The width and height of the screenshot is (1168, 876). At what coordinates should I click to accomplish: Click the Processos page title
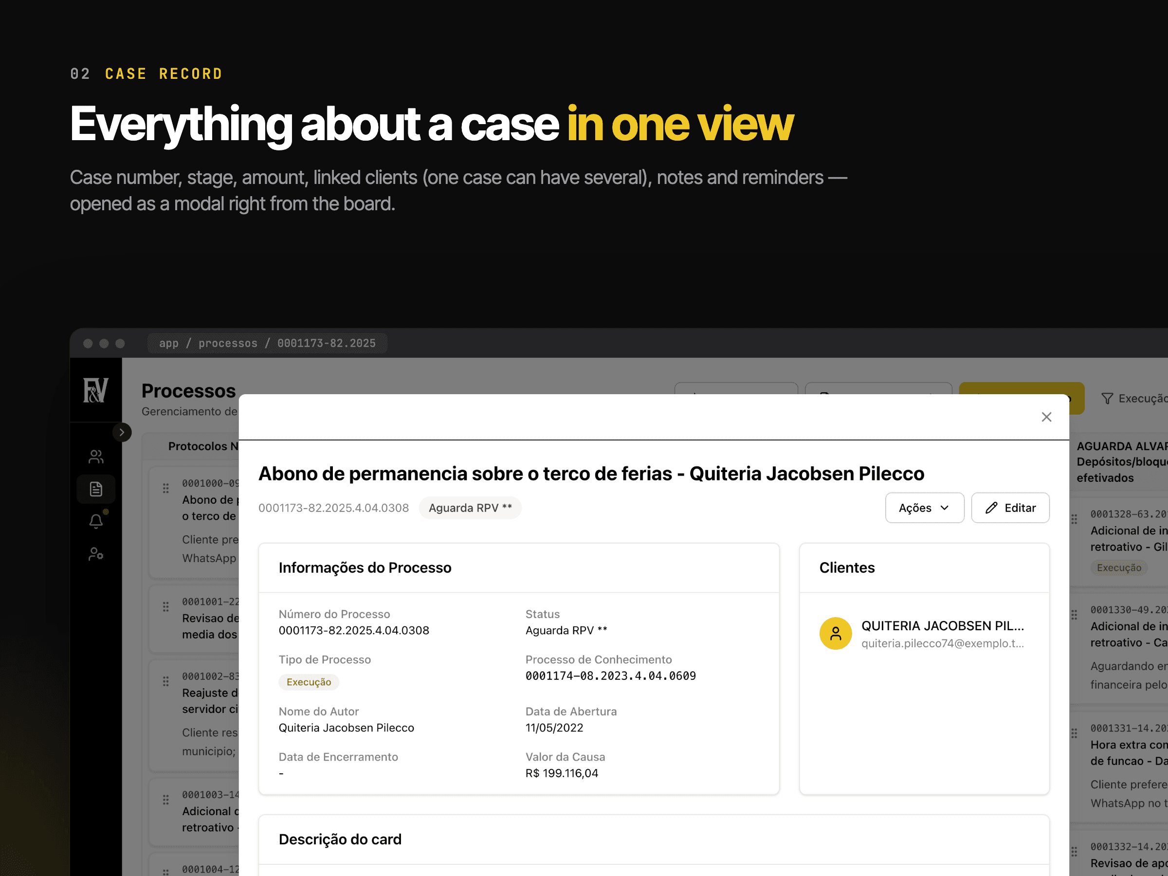[x=188, y=391]
